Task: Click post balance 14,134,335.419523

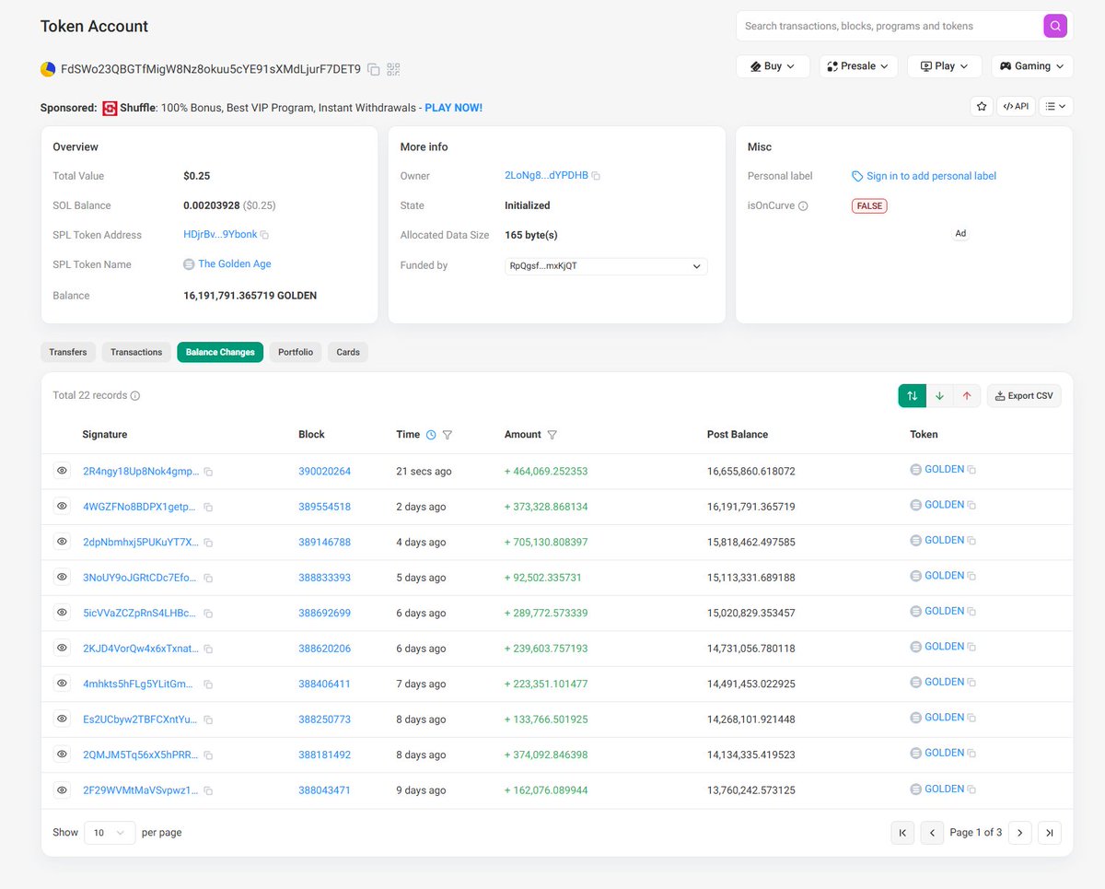Action: (x=750, y=754)
